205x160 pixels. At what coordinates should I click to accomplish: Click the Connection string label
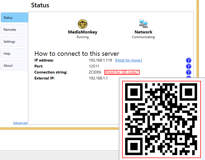coord(51,72)
